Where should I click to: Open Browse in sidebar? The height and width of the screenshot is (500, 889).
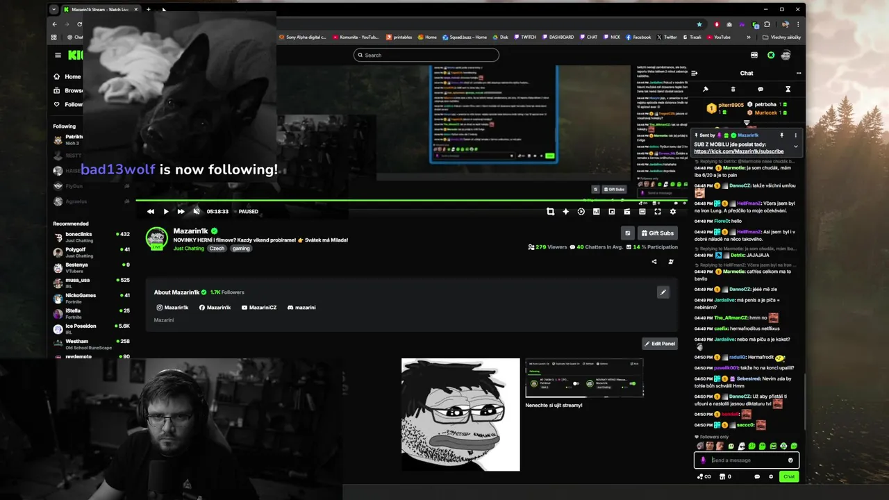click(67, 90)
